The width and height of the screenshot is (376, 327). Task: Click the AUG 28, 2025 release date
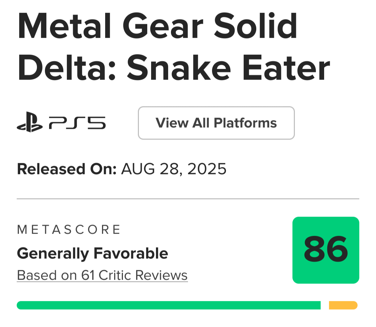pyautogui.click(x=174, y=169)
